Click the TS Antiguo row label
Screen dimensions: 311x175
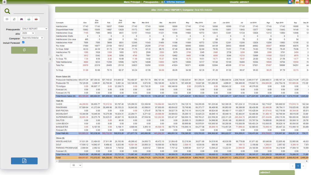[x=61, y=86]
